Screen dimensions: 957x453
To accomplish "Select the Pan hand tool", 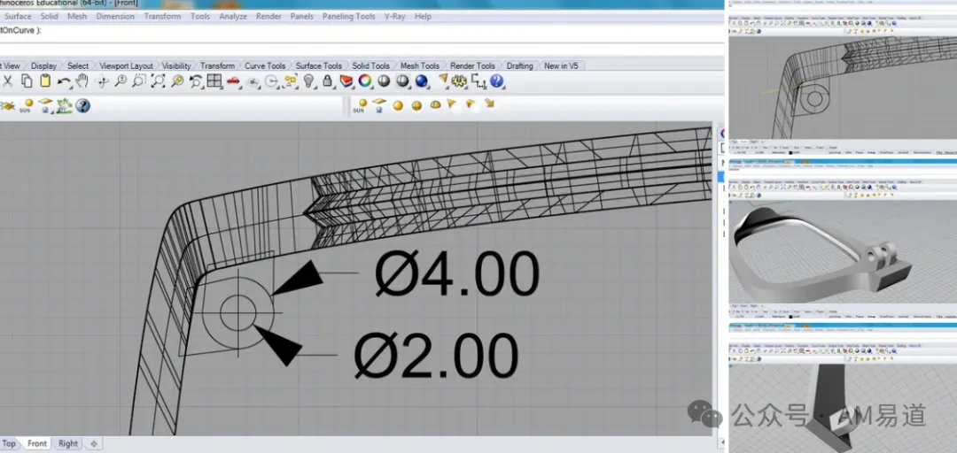I will pyautogui.click(x=82, y=81).
